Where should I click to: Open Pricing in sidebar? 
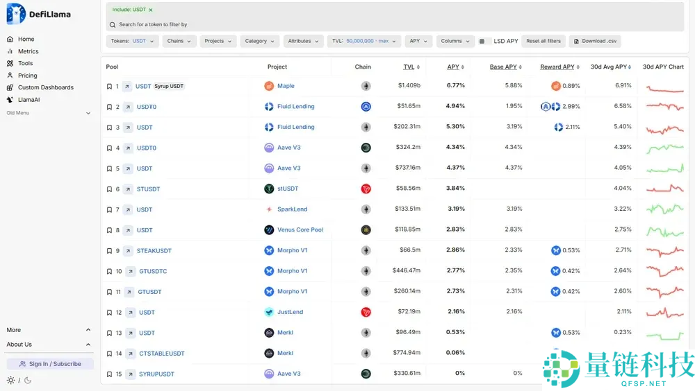pos(28,76)
